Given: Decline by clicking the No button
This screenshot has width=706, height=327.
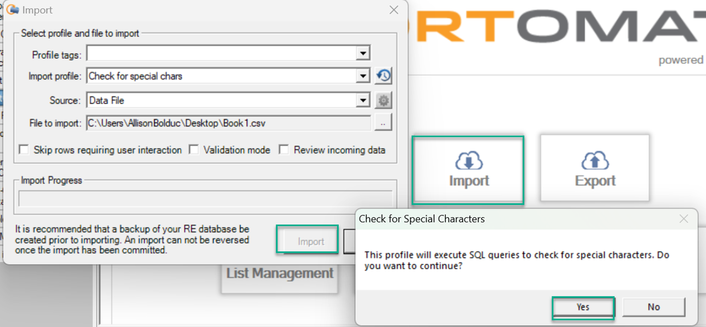Looking at the screenshot, I should click(x=654, y=307).
